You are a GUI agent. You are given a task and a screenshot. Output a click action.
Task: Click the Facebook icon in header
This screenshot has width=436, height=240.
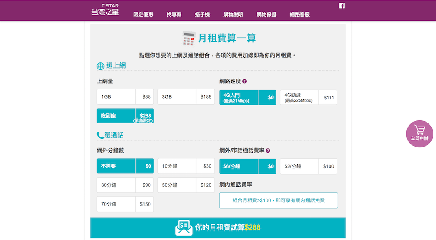pyautogui.click(x=342, y=6)
